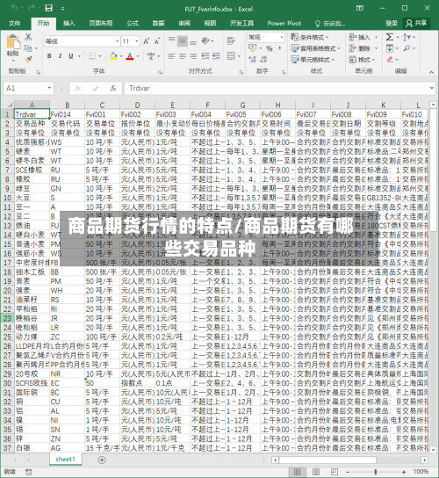This screenshot has width=439, height=478.
Task: Toggle Italic formatting
Action: [x=60, y=56]
